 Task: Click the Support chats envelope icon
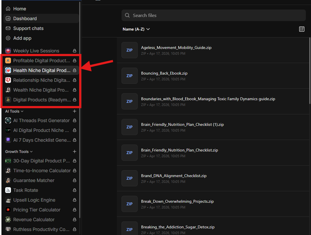pos(8,28)
